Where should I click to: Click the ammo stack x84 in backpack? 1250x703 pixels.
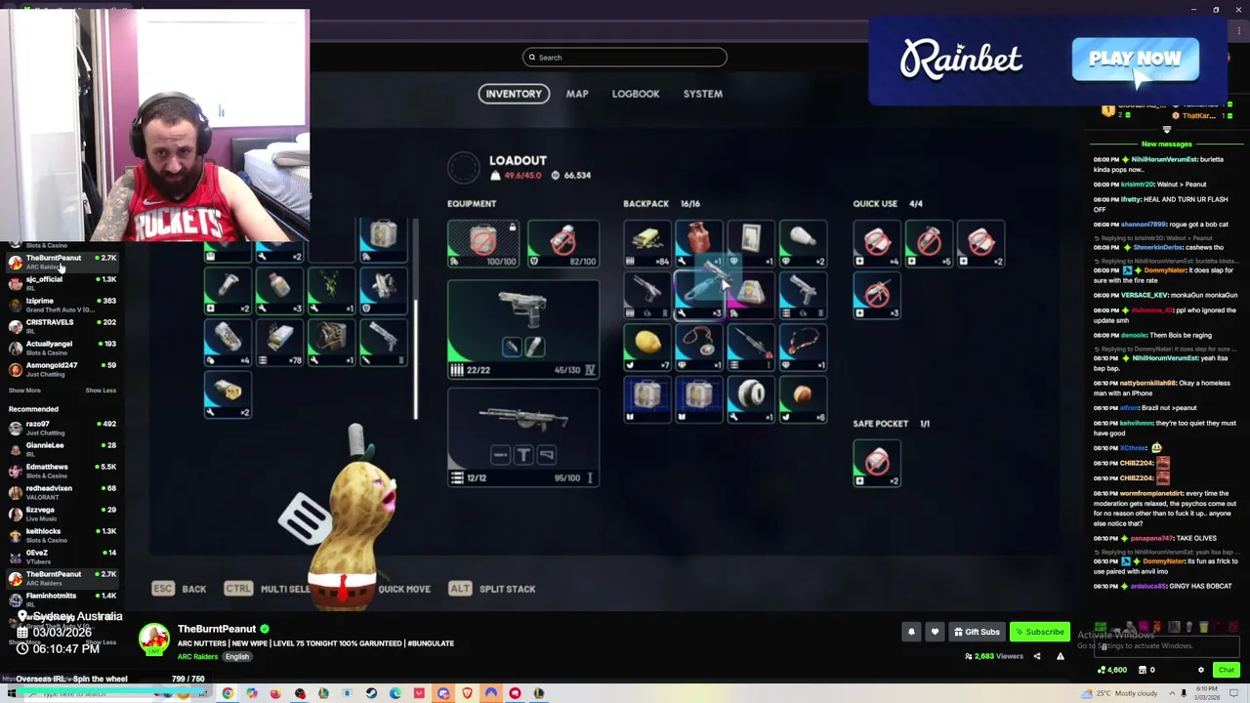[x=647, y=243]
